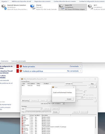The width and height of the screenshot is (105, 134).
Task: Select the "Hard disk" cell for drive E:\
Action: click(30, 85)
